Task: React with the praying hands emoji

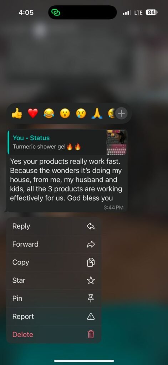Action: (97, 114)
